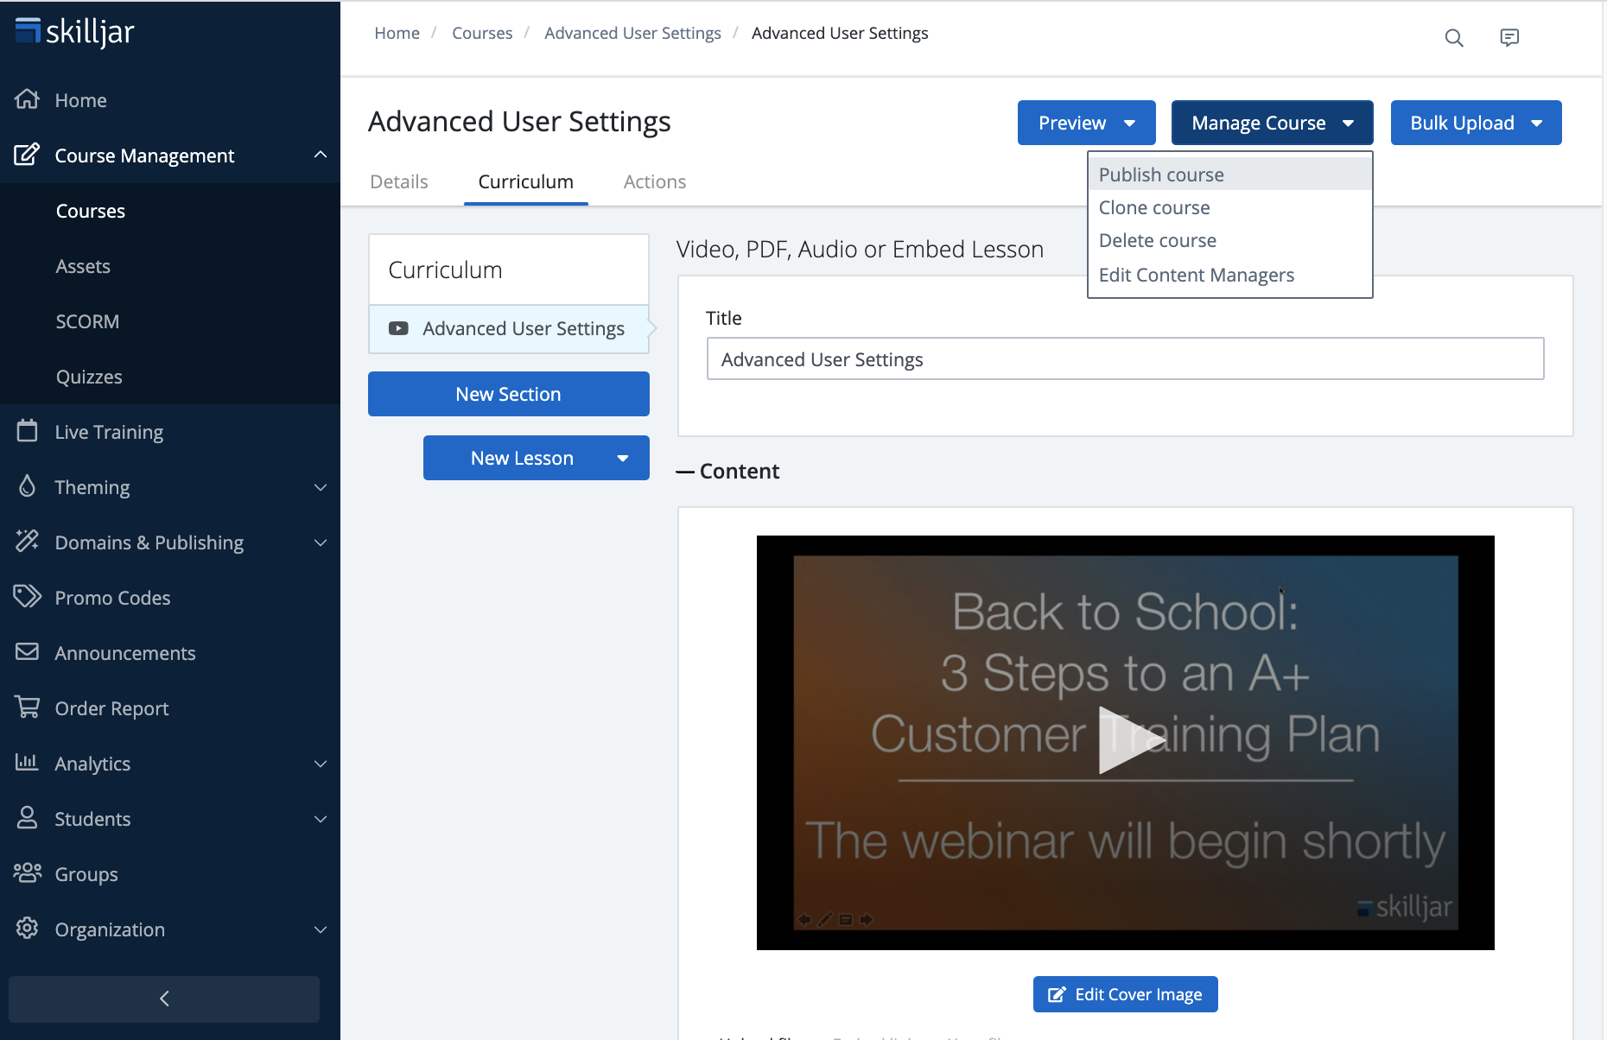Select Publish course from menu
The width and height of the screenshot is (1607, 1040).
click(x=1161, y=174)
